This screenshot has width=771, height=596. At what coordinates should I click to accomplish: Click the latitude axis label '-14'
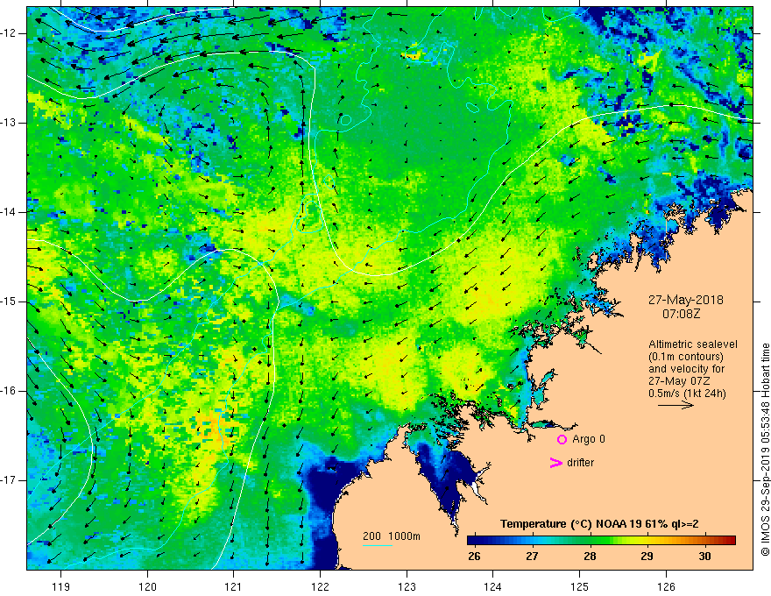9,212
